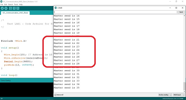This screenshot has height=100, width=186.
Task: Maximize the Arduino IDE main window
Action: tap(176, 2)
